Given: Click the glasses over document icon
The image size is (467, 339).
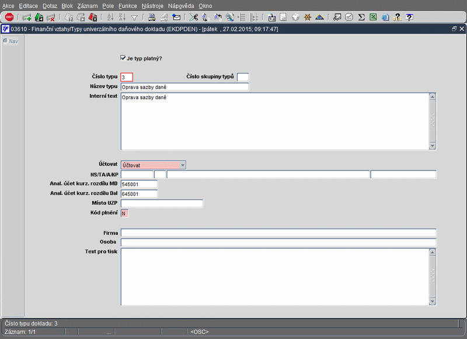Looking at the screenshot, I should pos(337,18).
